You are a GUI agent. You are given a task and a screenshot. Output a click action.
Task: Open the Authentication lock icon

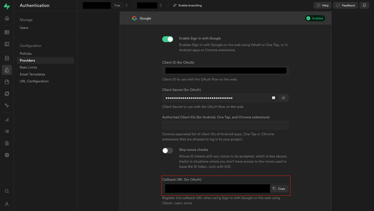pyautogui.click(x=7, y=70)
